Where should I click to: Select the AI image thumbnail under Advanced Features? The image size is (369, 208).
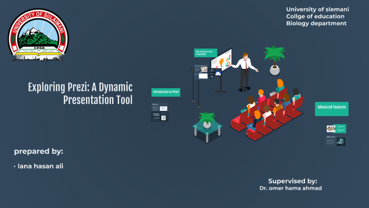[x=341, y=142]
